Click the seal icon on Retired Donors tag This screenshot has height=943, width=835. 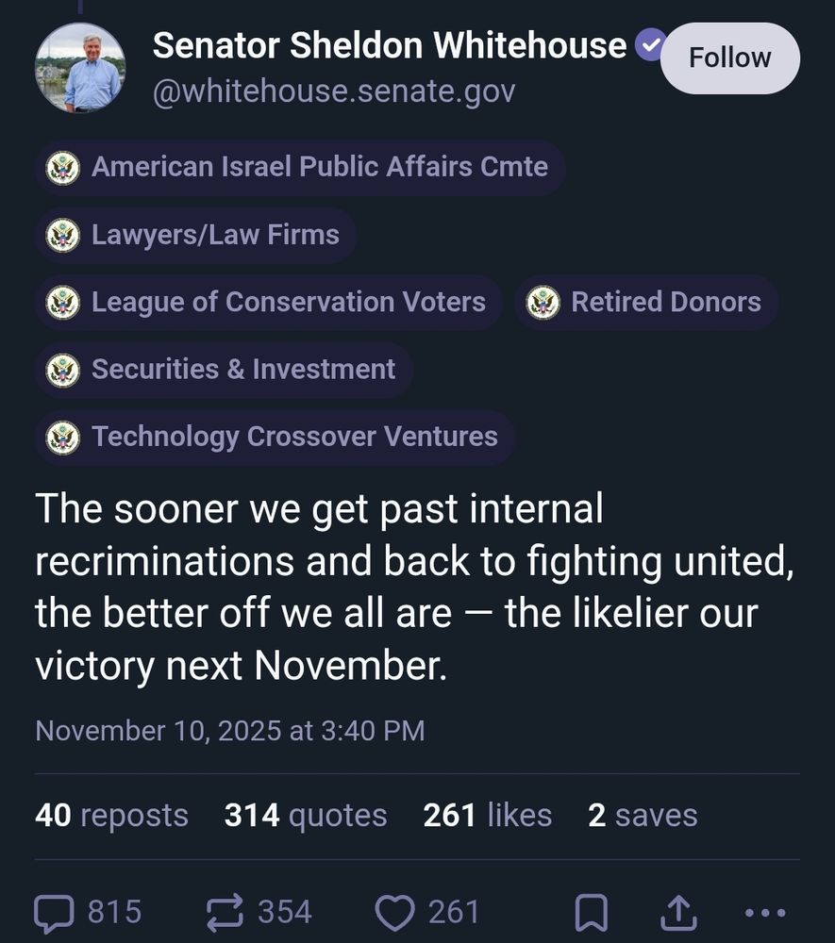543,302
